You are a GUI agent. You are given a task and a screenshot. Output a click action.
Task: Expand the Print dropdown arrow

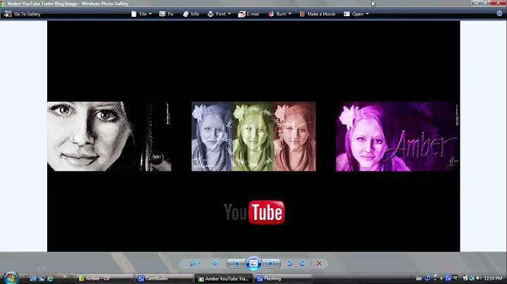(x=230, y=14)
